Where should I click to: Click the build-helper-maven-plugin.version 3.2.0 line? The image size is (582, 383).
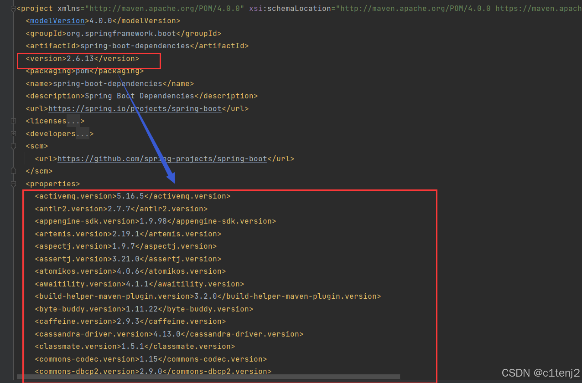208,296
